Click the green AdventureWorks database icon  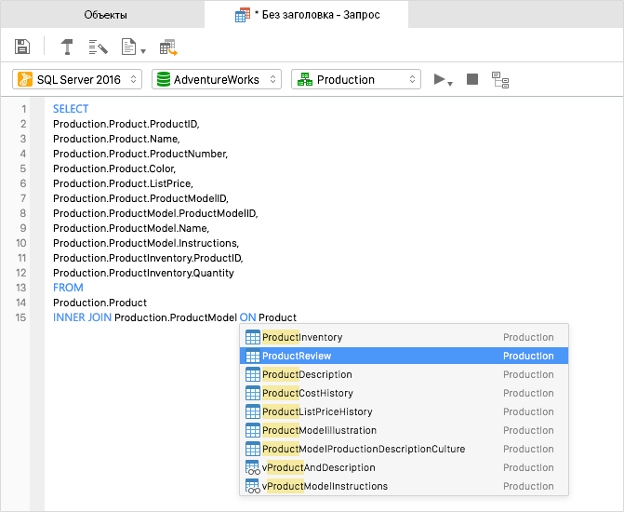(163, 79)
